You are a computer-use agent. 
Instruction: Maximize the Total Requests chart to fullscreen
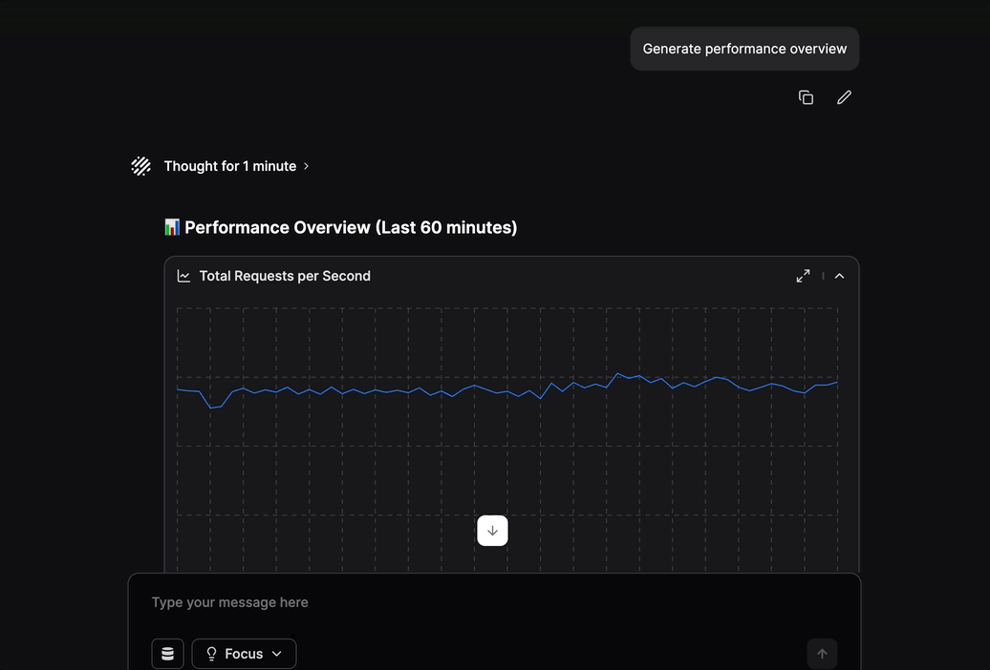pos(803,276)
